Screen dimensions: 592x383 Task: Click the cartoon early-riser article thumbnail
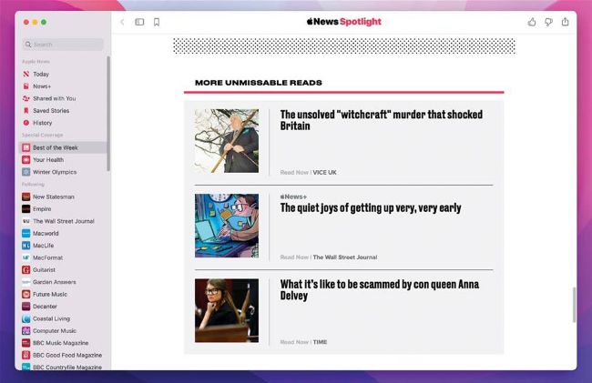click(227, 226)
